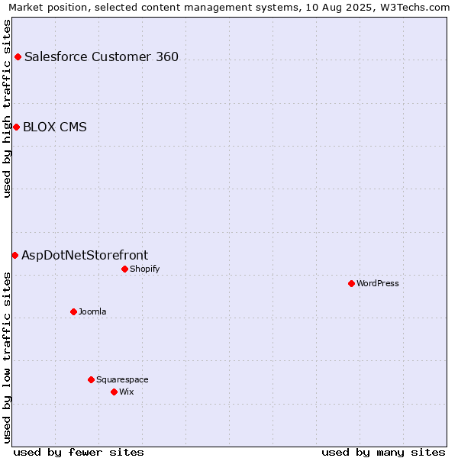The height and width of the screenshot is (458, 458).
Task: Click the 'Wix' label text
Action: (127, 392)
